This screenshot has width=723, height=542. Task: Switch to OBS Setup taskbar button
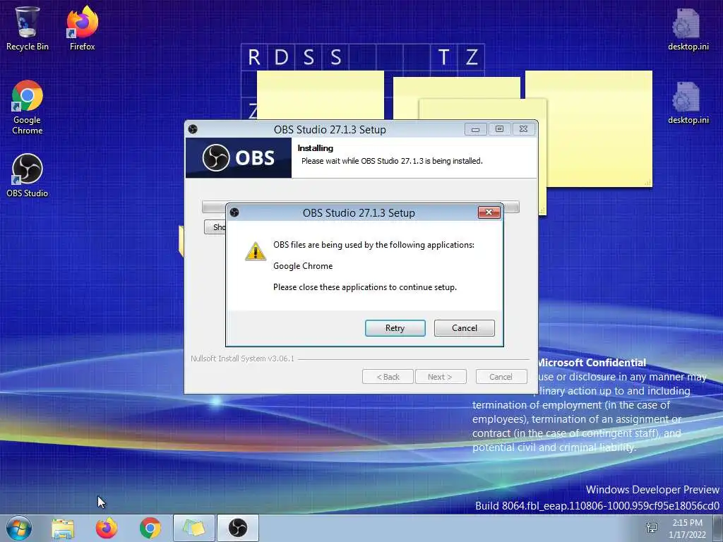(237, 528)
